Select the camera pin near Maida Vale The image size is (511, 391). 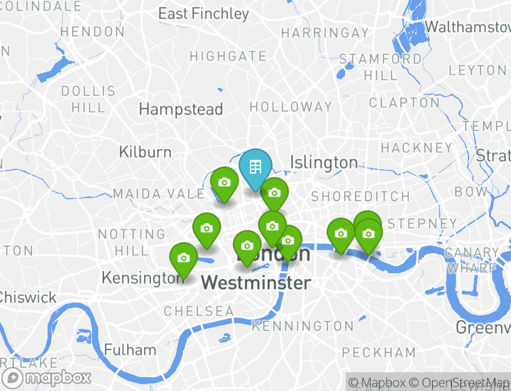point(224,182)
